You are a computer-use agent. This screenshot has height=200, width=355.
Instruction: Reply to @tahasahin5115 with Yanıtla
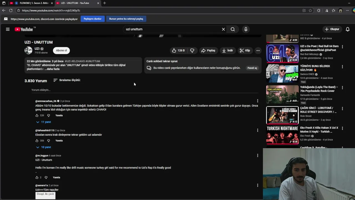[x=59, y=141]
